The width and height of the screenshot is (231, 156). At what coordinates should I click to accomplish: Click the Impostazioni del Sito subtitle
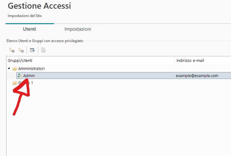coord(25,15)
